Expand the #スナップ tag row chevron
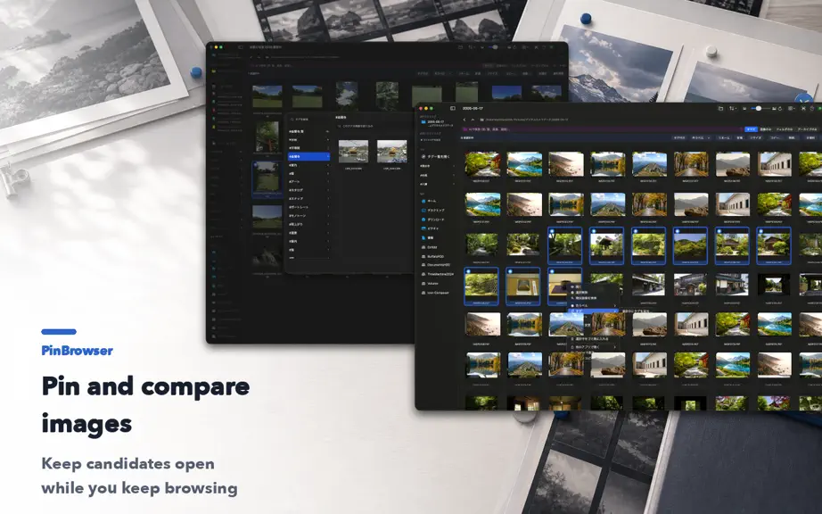Viewport: 822px width, 514px height. coord(328,199)
